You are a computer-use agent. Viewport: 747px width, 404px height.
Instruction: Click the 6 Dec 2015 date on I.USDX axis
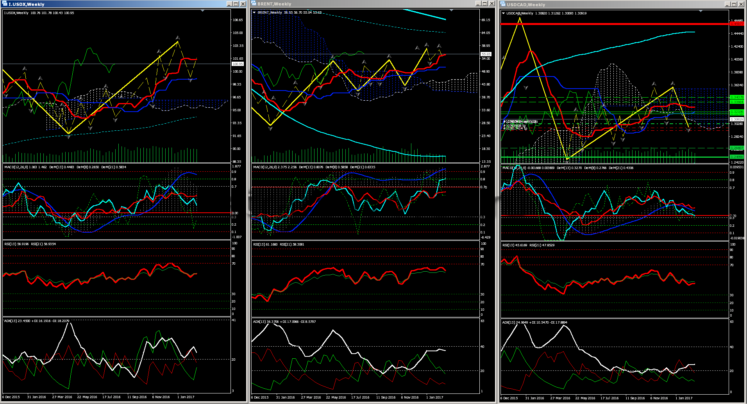[x=11, y=397]
